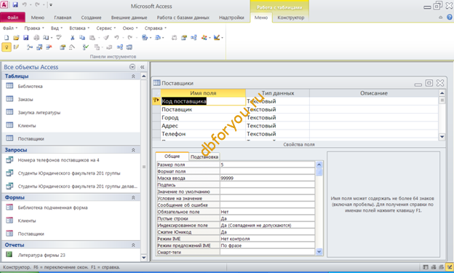
Task: Click the Print toolbar icon
Action: pos(36,38)
